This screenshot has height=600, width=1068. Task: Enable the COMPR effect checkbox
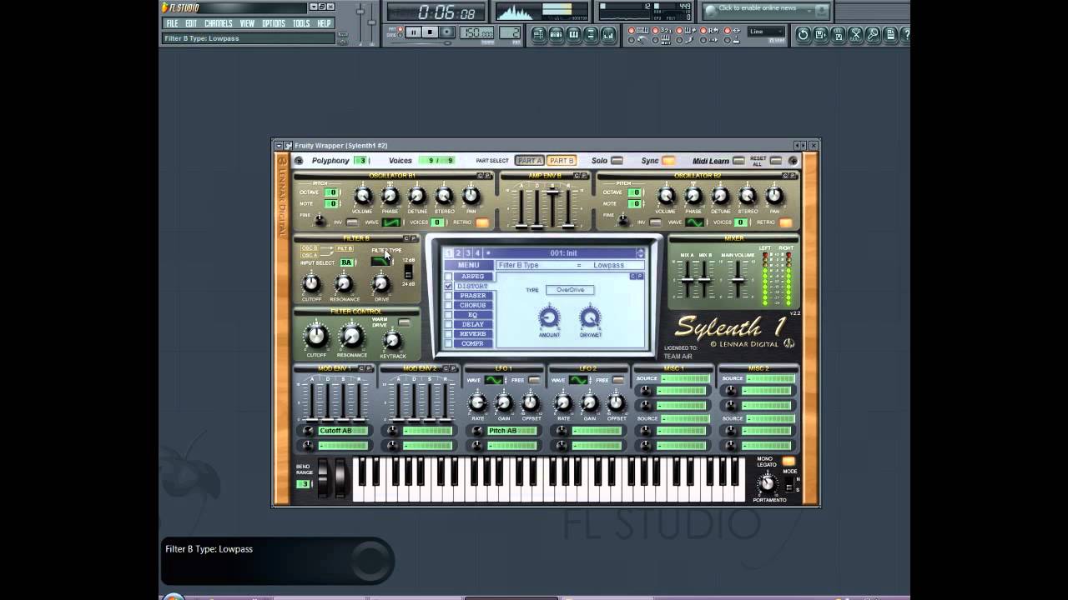448,343
